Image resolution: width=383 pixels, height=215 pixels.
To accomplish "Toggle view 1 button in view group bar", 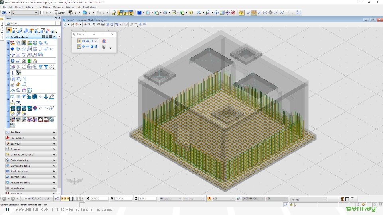I will pyautogui.click(x=63, y=199).
